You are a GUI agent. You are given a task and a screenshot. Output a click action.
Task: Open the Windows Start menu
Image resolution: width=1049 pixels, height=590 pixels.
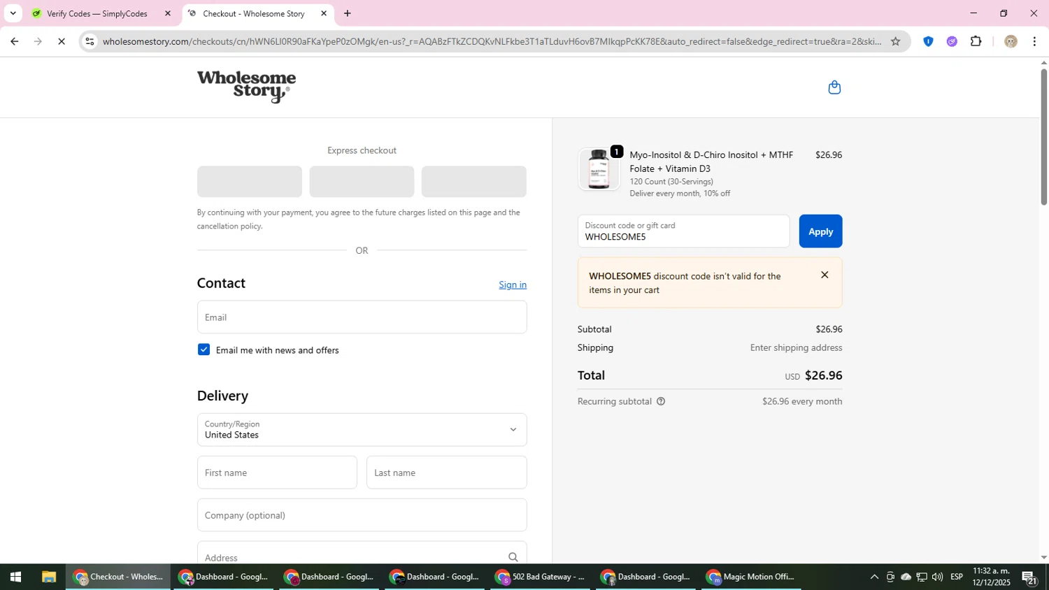[15, 577]
